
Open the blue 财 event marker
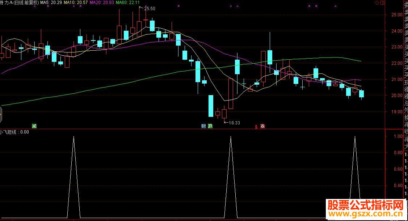pos(203,126)
